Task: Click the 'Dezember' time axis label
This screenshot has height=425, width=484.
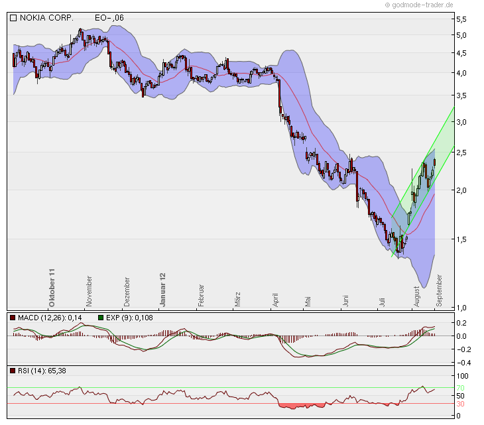Action: (127, 292)
